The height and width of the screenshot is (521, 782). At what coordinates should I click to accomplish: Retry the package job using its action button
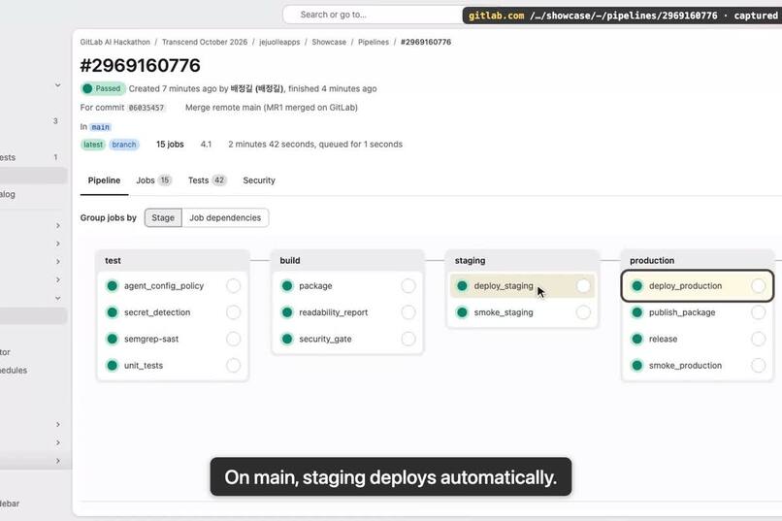pos(407,285)
